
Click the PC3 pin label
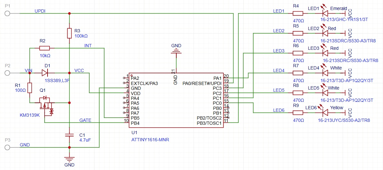click(217, 88)
